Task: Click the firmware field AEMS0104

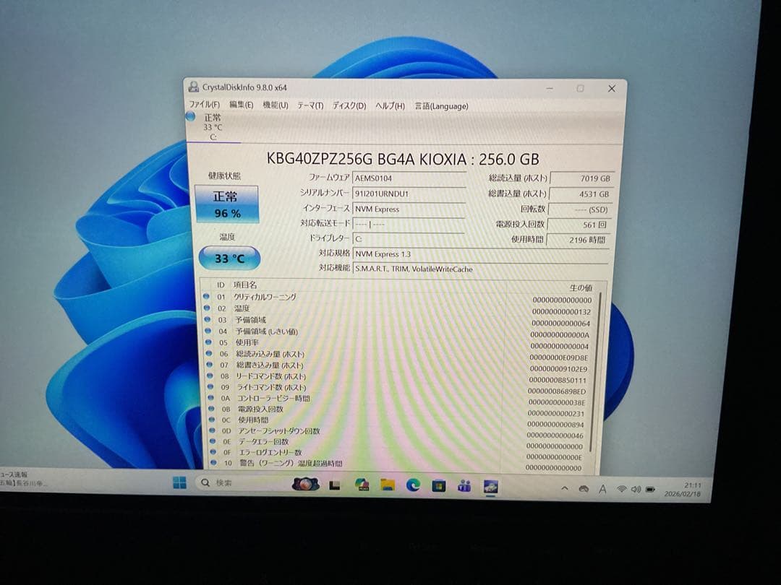Action: (x=409, y=178)
